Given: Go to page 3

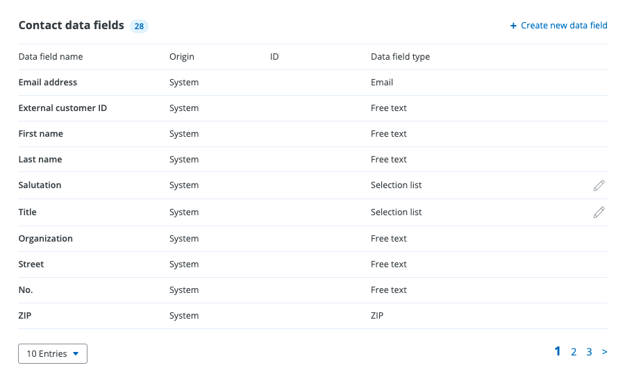Looking at the screenshot, I should (589, 352).
